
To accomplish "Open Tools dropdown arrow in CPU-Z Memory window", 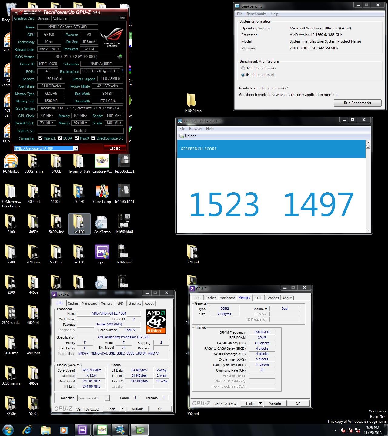I will pyautogui.click(x=260, y=403).
